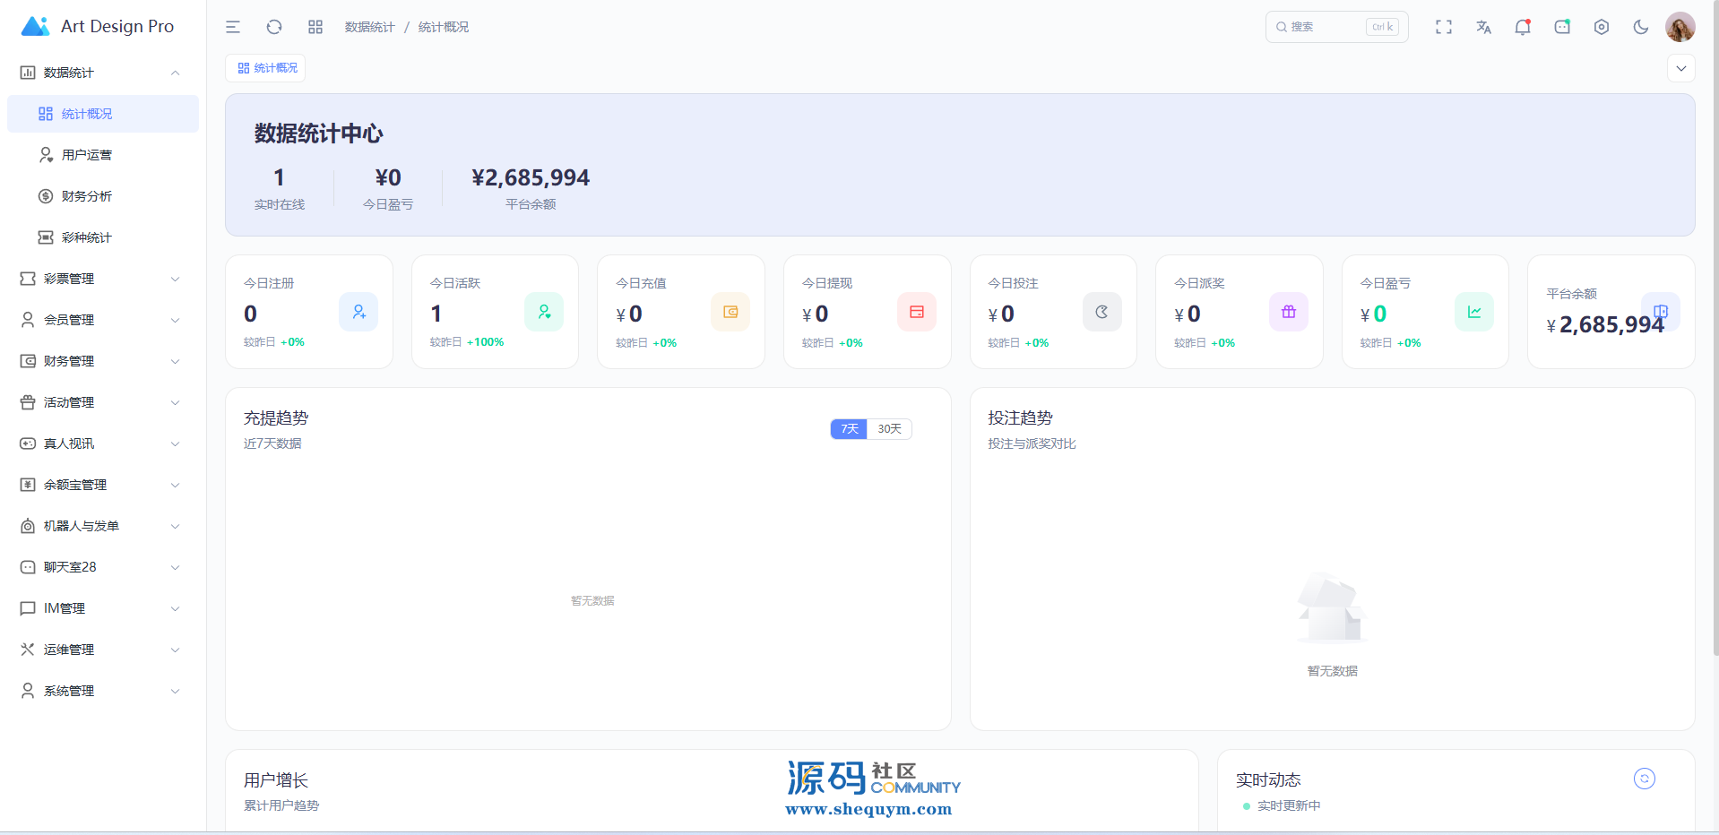Screen dimensions: 1719x835
Task: Switch 充提趋势 chart to 7天
Action: (x=849, y=429)
